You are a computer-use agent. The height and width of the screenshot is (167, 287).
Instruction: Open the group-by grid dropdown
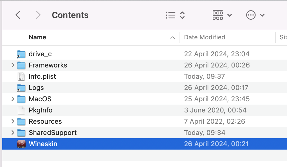(222, 15)
